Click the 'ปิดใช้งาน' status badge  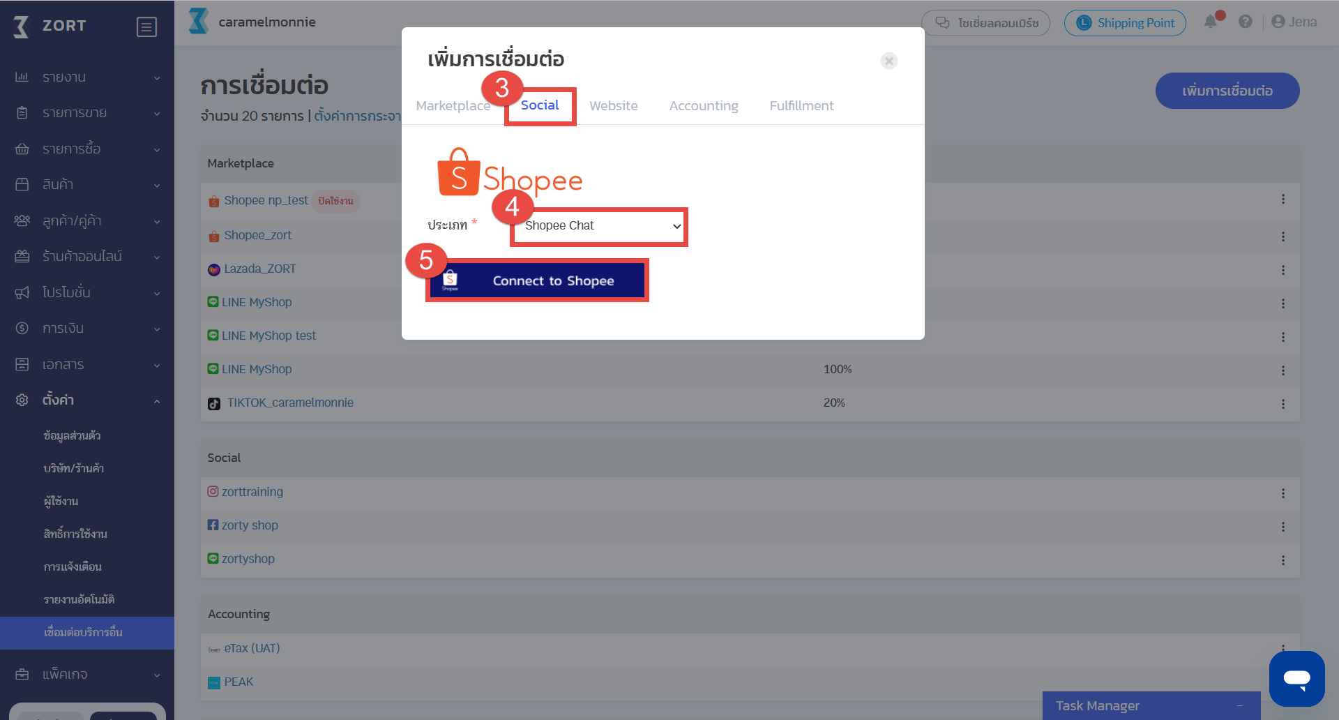click(x=336, y=201)
